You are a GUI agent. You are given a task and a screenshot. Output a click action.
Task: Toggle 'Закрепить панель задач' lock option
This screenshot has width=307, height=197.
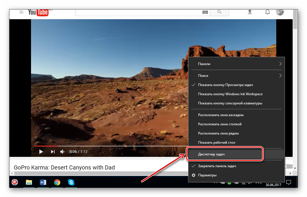coord(217,166)
